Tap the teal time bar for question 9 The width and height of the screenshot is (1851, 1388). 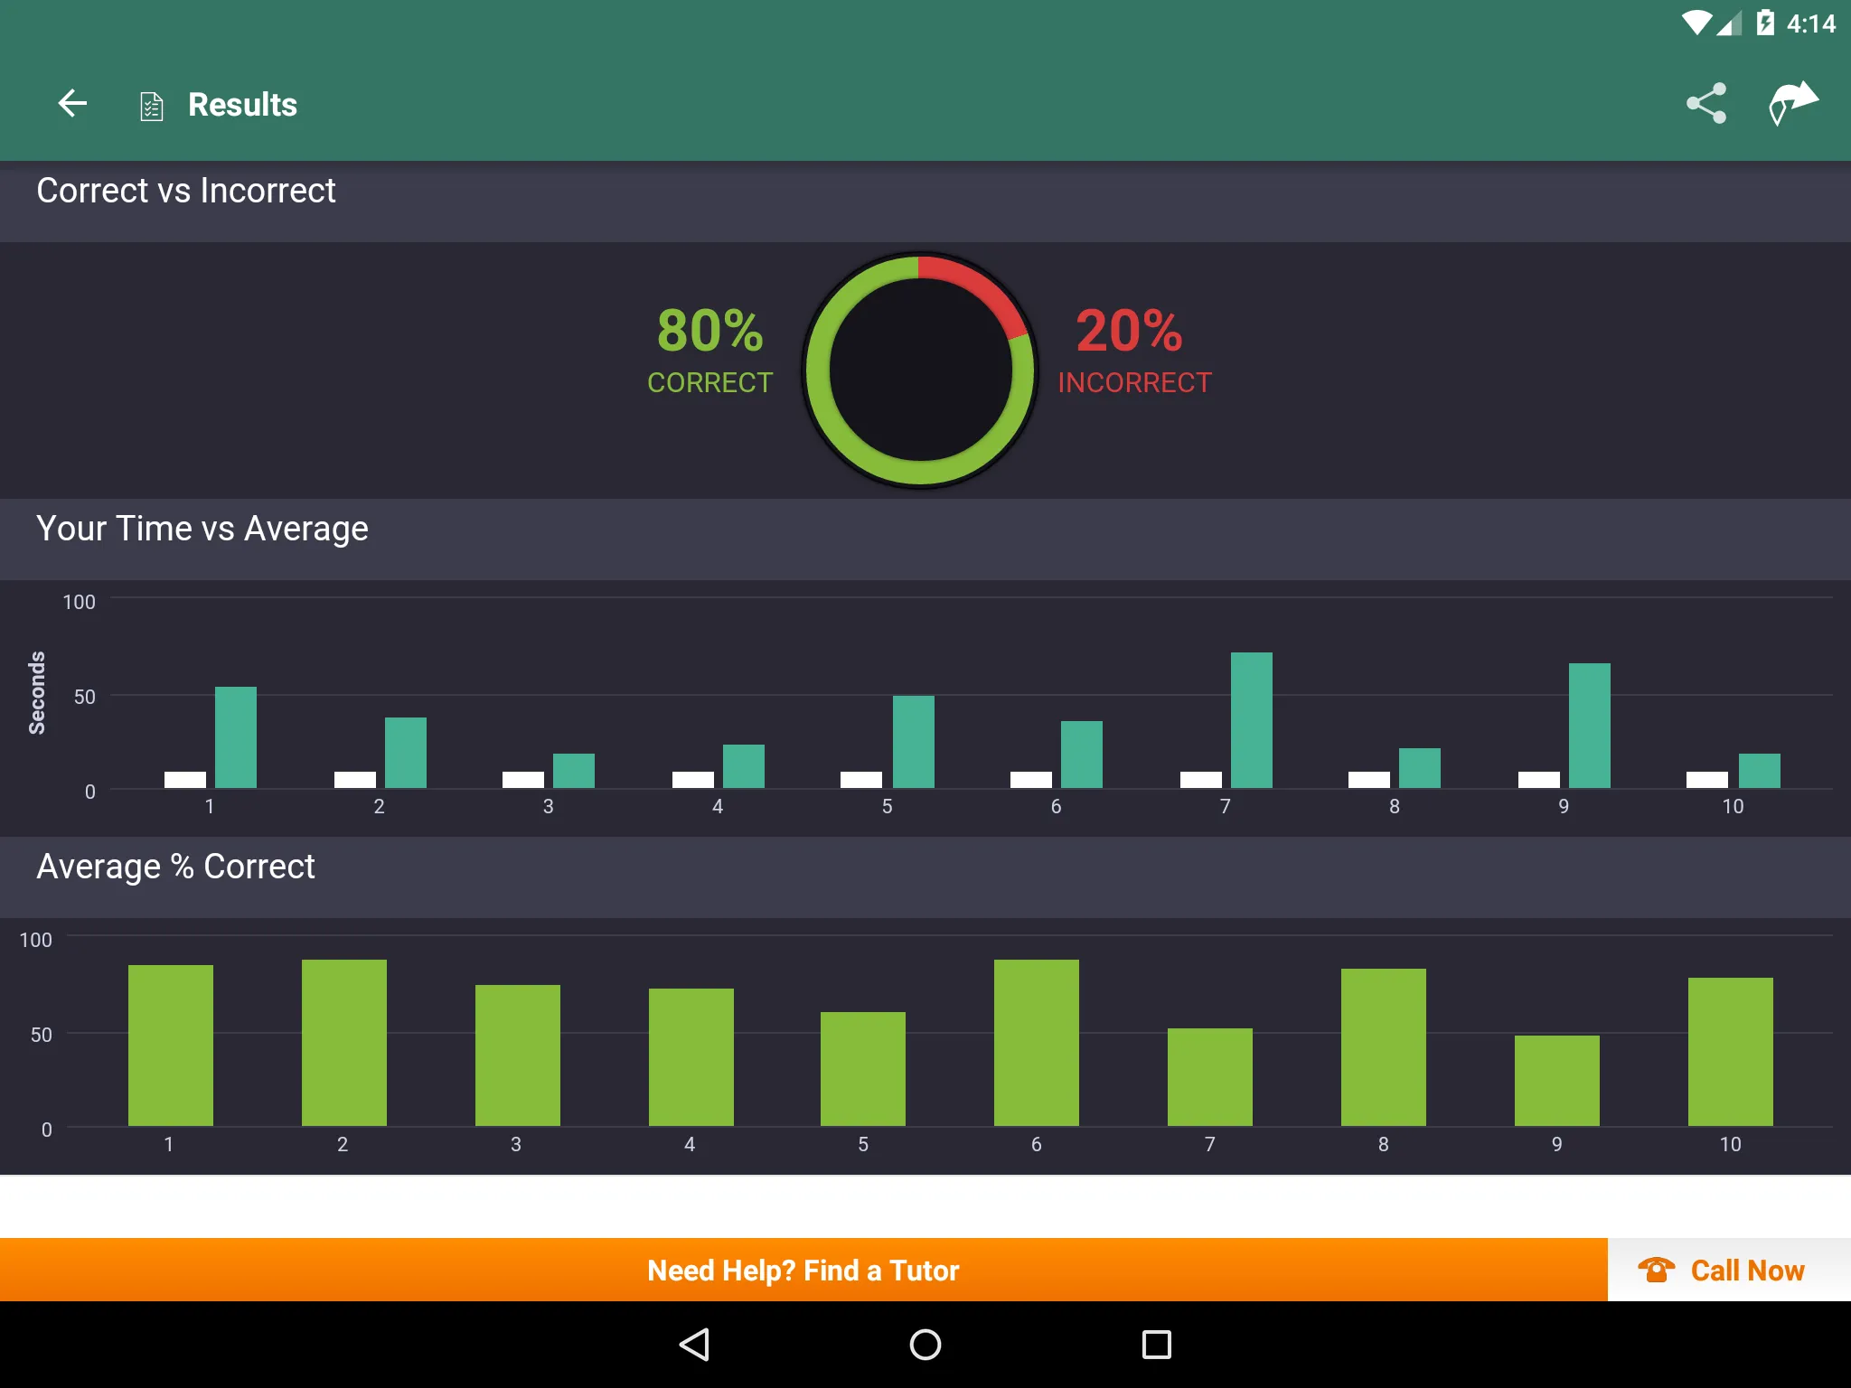point(1589,726)
